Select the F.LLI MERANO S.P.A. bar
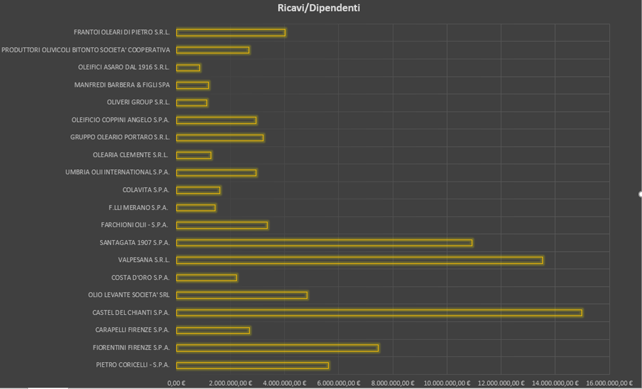Screen dimensions: 642x389 click(196, 208)
